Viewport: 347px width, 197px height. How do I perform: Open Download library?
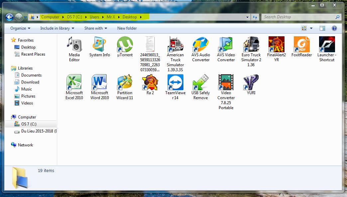27,82
